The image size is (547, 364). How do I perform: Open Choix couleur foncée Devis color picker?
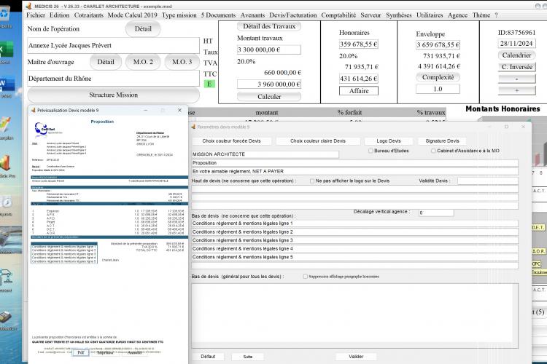point(231,141)
